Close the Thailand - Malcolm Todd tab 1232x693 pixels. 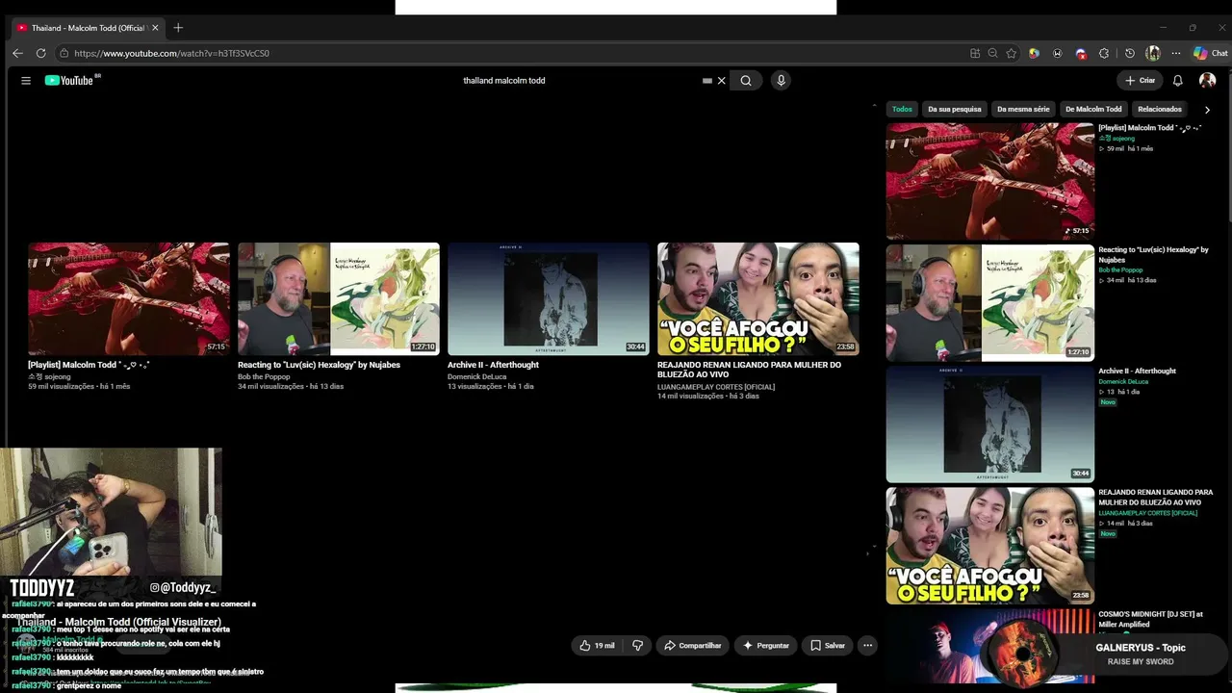tap(155, 28)
